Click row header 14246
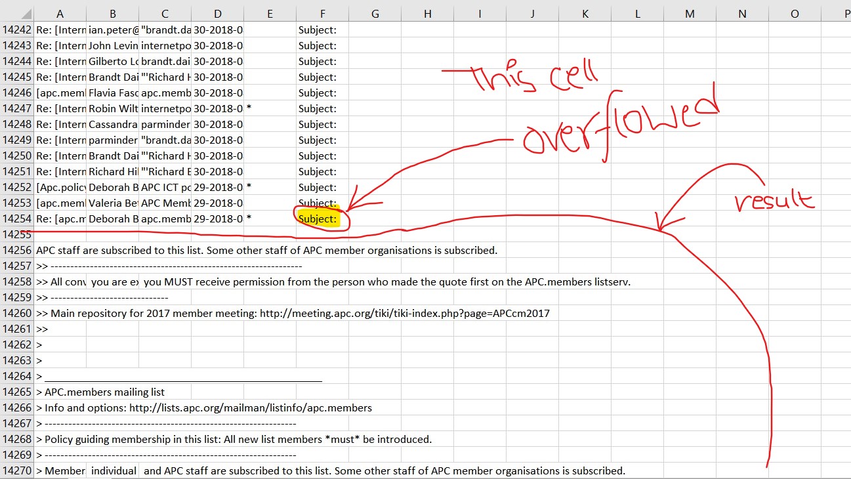 pyautogui.click(x=17, y=93)
